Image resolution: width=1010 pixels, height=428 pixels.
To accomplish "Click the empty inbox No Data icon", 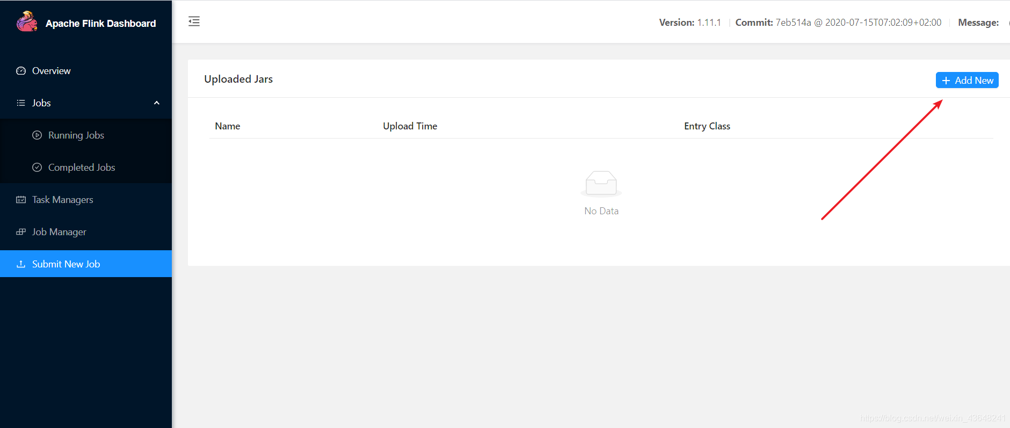I will [601, 184].
